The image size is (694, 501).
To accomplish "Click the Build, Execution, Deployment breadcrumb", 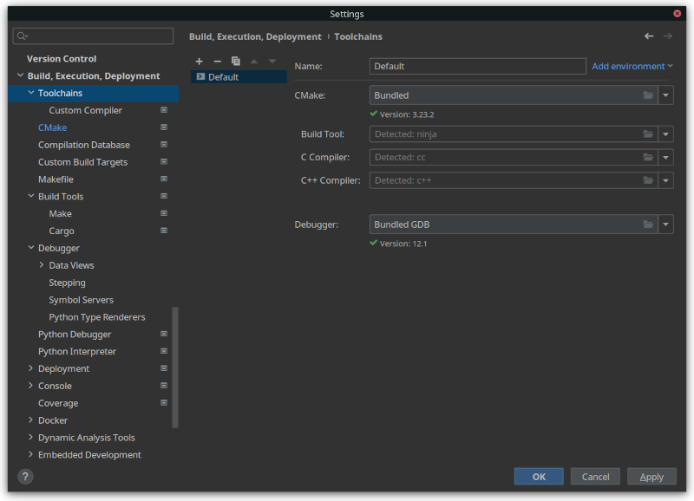I will pos(254,36).
